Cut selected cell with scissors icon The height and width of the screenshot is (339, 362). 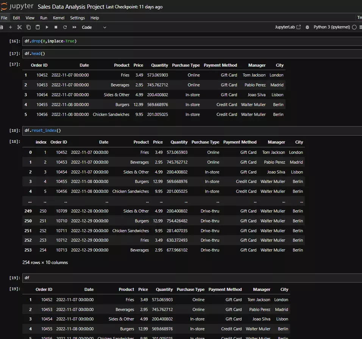point(20,27)
